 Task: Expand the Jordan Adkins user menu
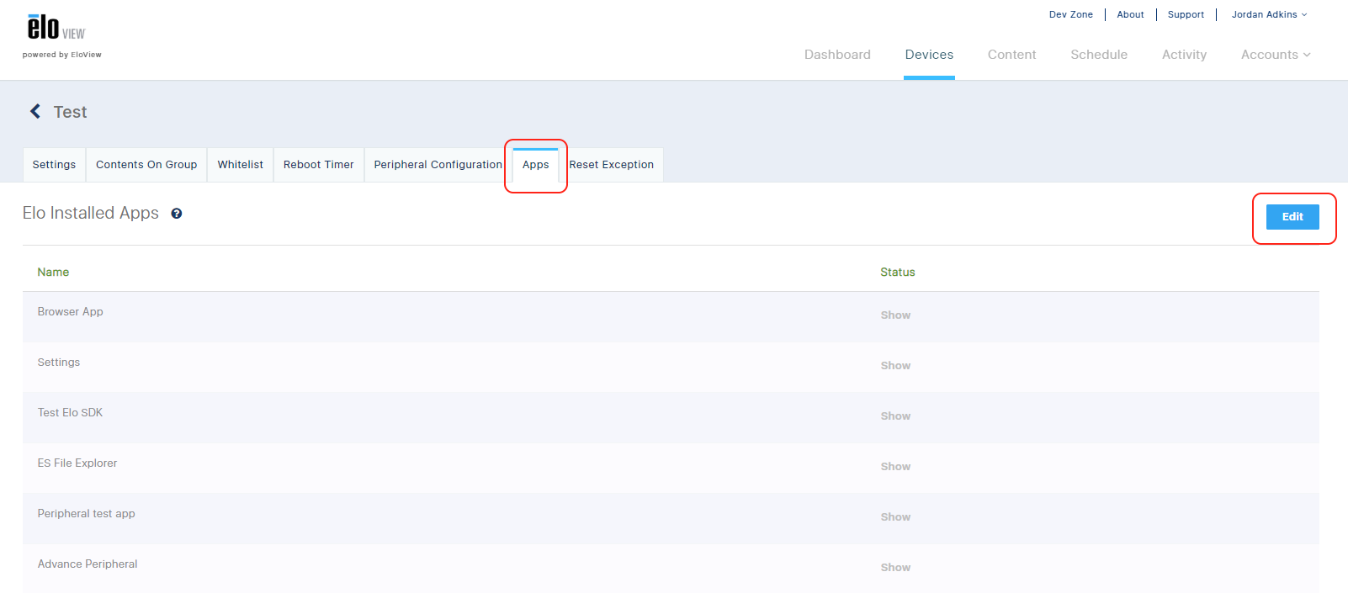click(1269, 14)
